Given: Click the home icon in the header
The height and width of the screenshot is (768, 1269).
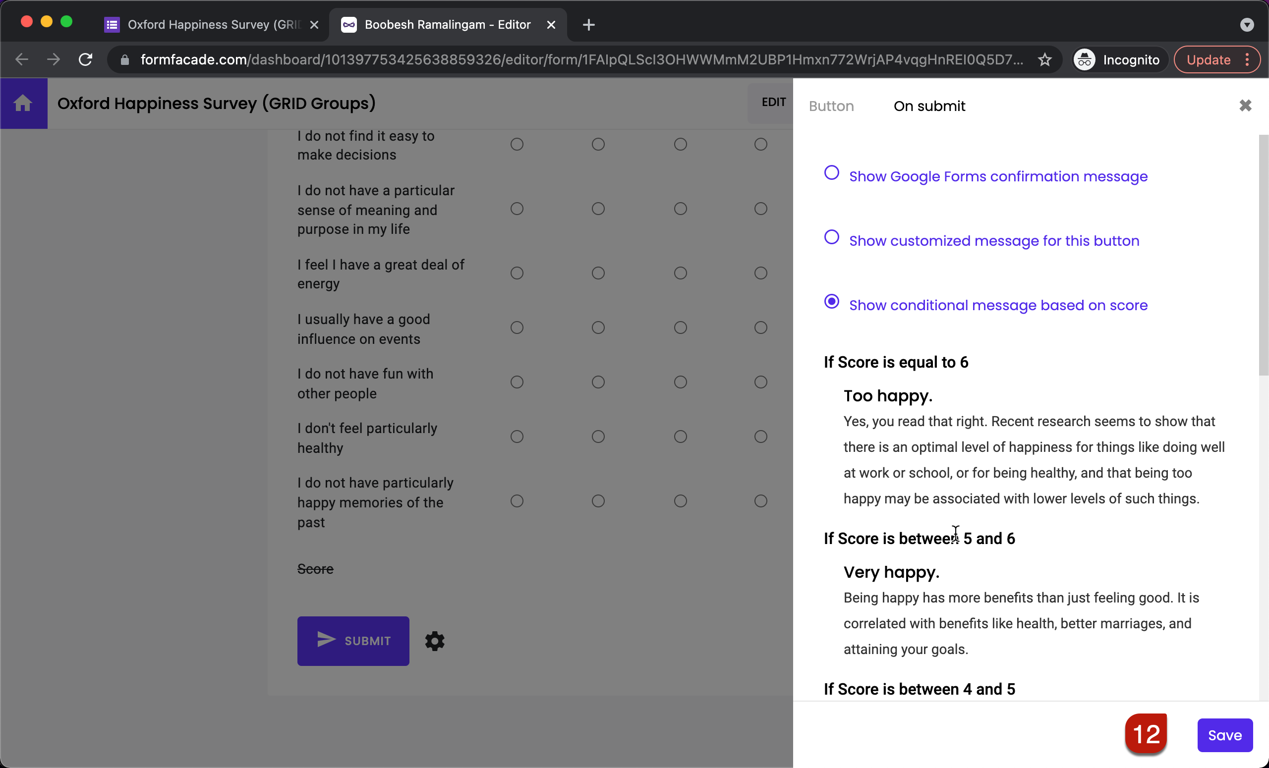Looking at the screenshot, I should click(24, 103).
